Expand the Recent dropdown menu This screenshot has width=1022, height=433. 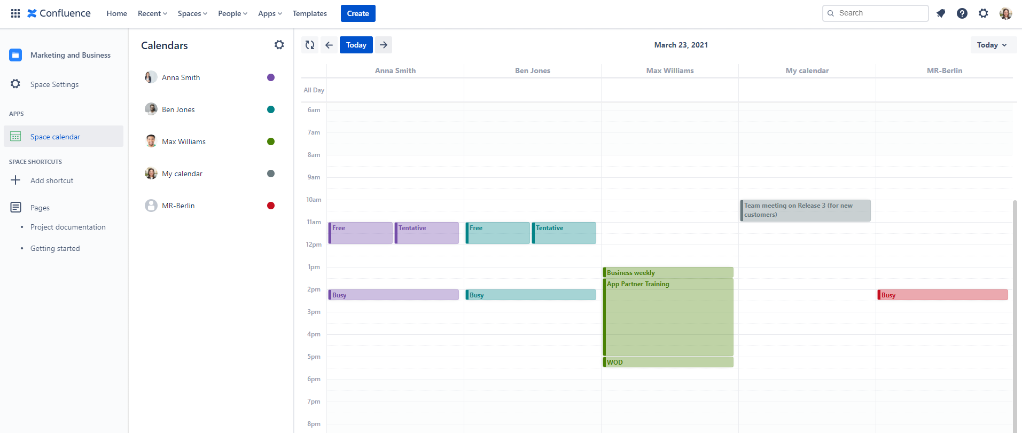tap(152, 13)
